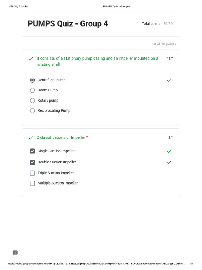The image size is (202, 270).
Task: Select the Rotary pump radio option
Action: 32,100
